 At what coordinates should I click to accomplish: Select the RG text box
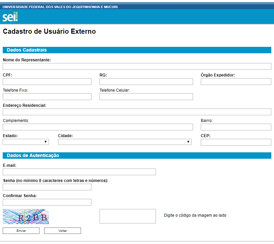point(146,82)
